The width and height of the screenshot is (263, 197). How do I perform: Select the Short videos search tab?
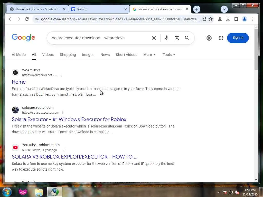click(126, 55)
